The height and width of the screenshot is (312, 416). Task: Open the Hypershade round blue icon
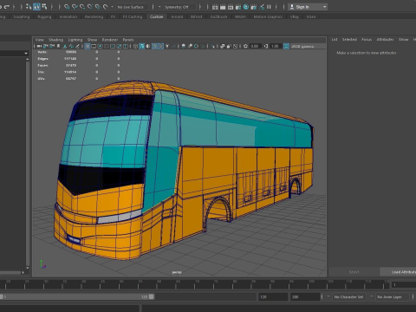pos(246,7)
